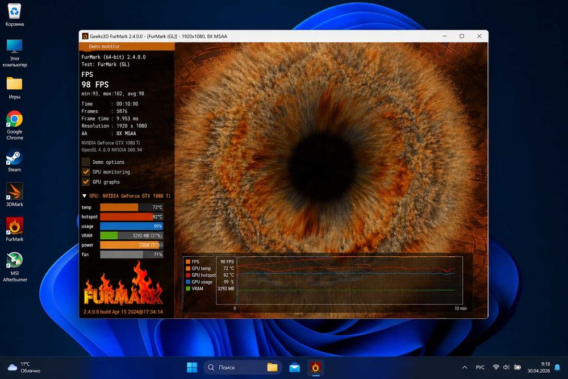Screen dimensions: 568x379
Task: Click the power 238W bar
Action: (x=132, y=245)
